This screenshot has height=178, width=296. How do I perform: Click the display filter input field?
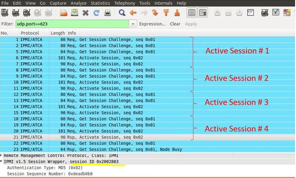coord(72,24)
